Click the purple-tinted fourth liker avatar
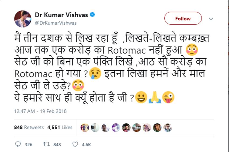This screenshot has height=152, width=229. 116,127
